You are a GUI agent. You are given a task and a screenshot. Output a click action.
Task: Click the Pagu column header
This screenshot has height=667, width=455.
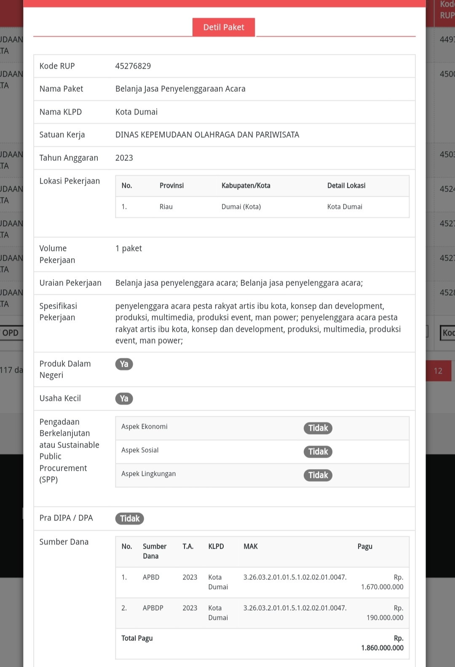point(365,547)
